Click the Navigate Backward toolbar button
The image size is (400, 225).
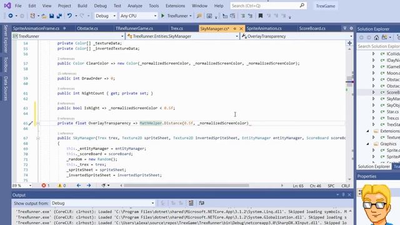11,16
